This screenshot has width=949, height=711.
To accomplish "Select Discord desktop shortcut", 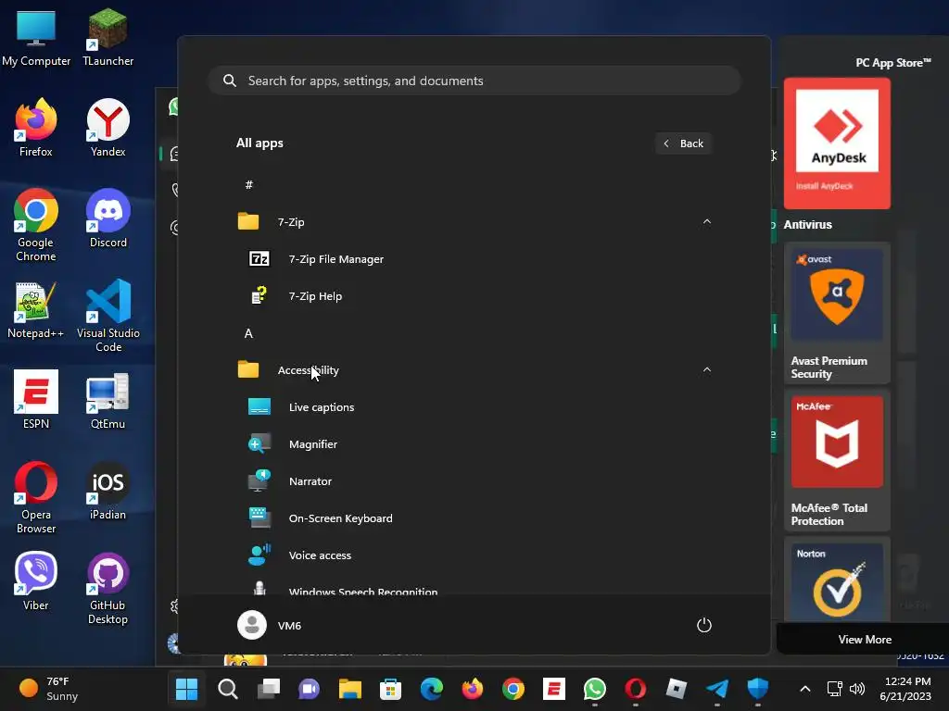I will [108, 218].
